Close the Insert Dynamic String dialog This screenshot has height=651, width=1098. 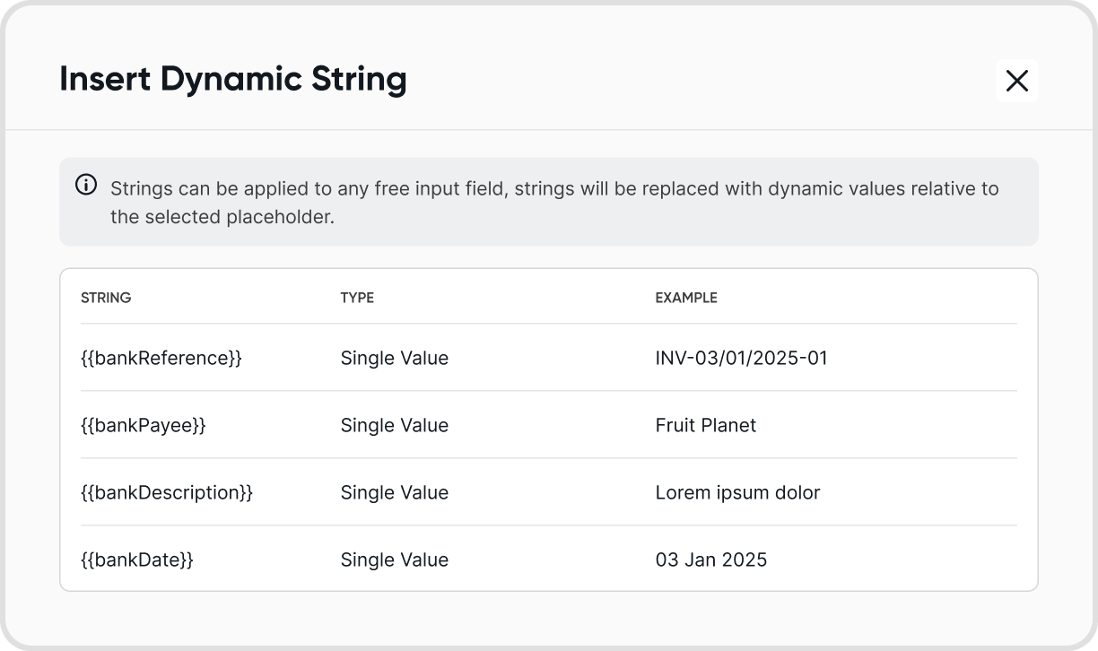pos(1017,81)
